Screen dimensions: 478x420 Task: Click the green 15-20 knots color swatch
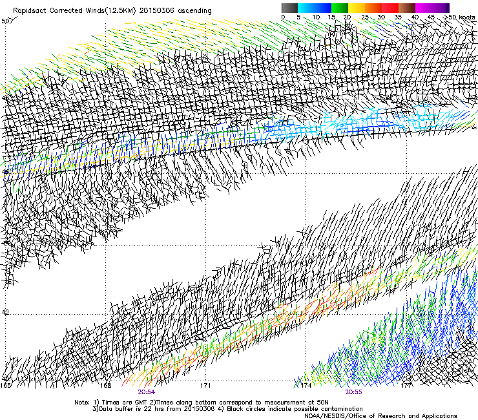(339, 8)
